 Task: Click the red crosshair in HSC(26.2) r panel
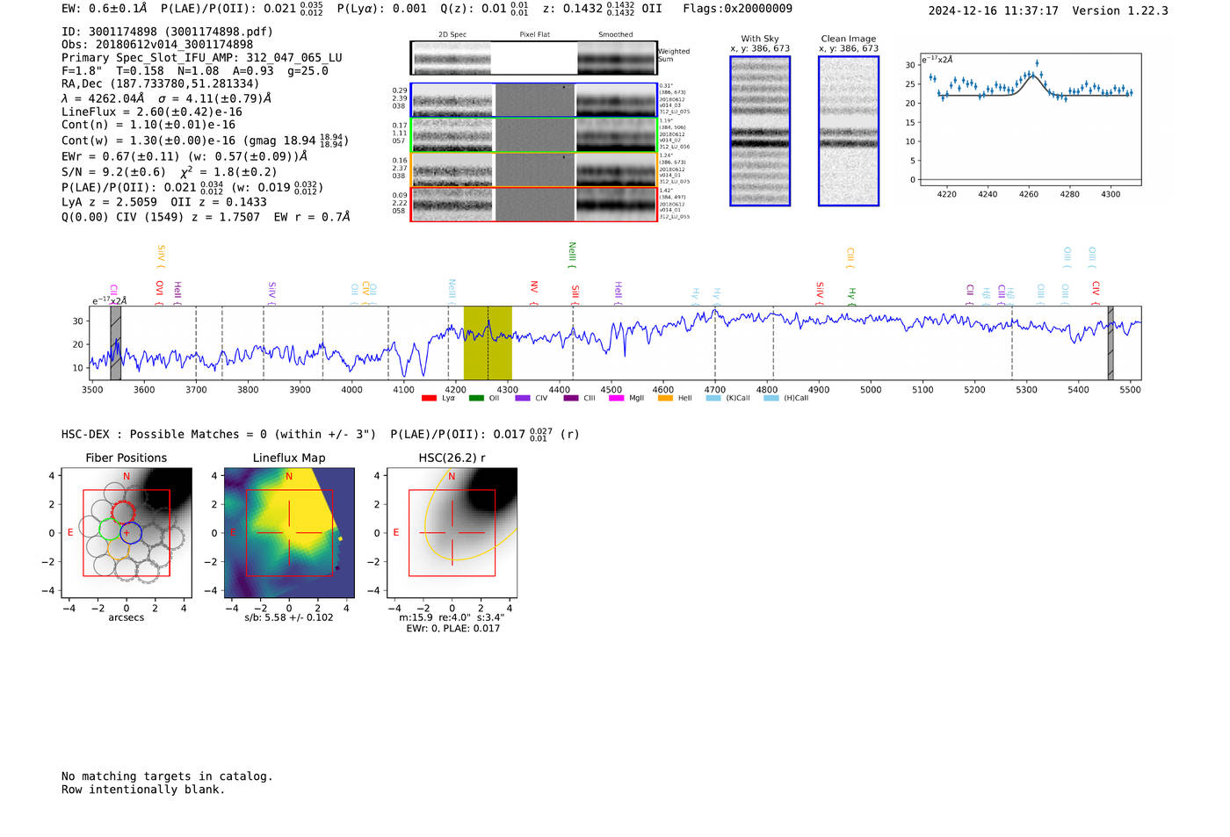[452, 533]
